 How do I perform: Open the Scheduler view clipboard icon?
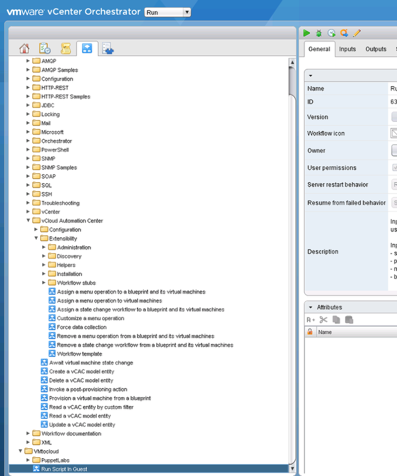pos(45,48)
